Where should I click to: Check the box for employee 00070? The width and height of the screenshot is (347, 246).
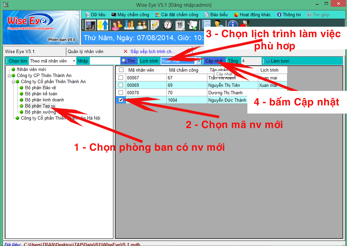121,93
